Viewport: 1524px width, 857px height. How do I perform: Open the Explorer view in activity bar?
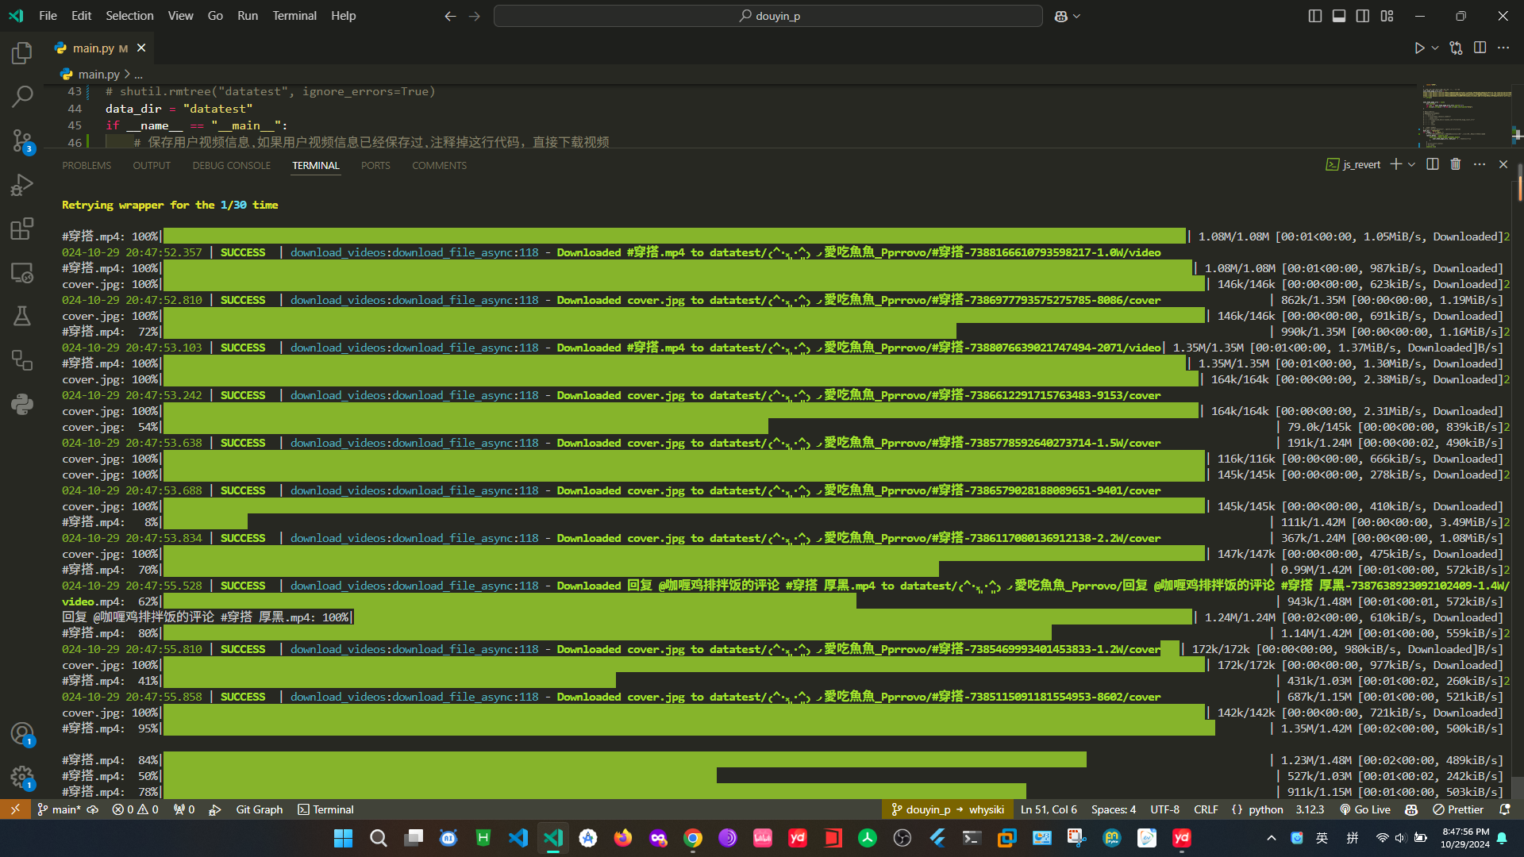tap(21, 53)
